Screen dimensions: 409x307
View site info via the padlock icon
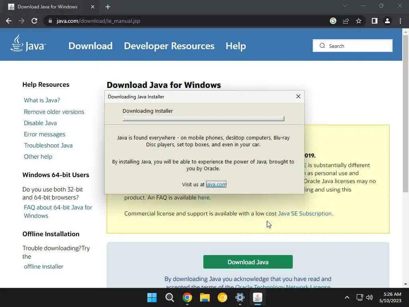click(x=50, y=21)
